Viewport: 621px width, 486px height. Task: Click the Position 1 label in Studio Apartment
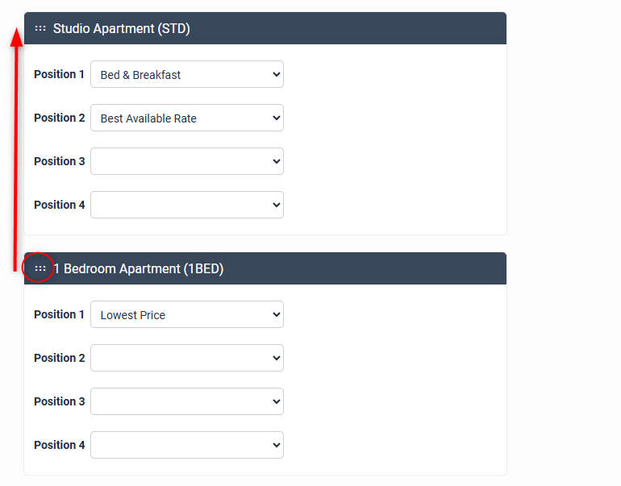coord(59,74)
